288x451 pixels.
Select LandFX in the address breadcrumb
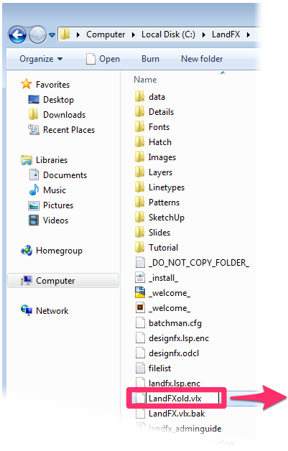(226, 34)
